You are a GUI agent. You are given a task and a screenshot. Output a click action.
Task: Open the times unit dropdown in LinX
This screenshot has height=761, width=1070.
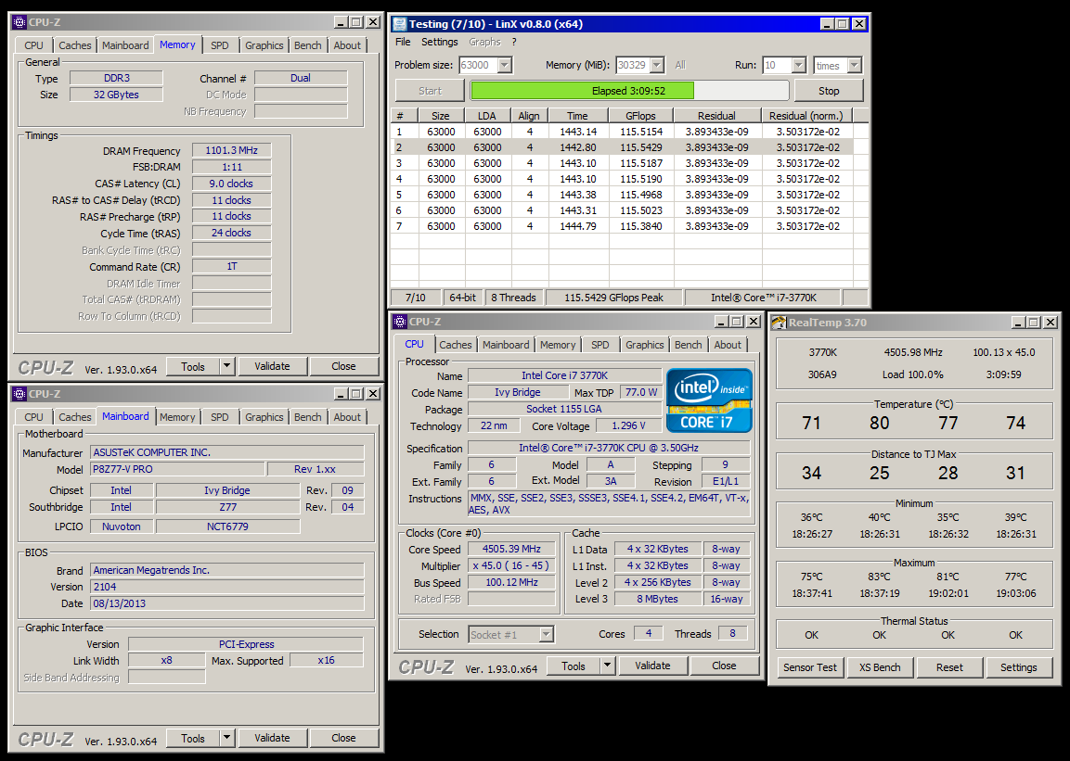pyautogui.click(x=854, y=66)
